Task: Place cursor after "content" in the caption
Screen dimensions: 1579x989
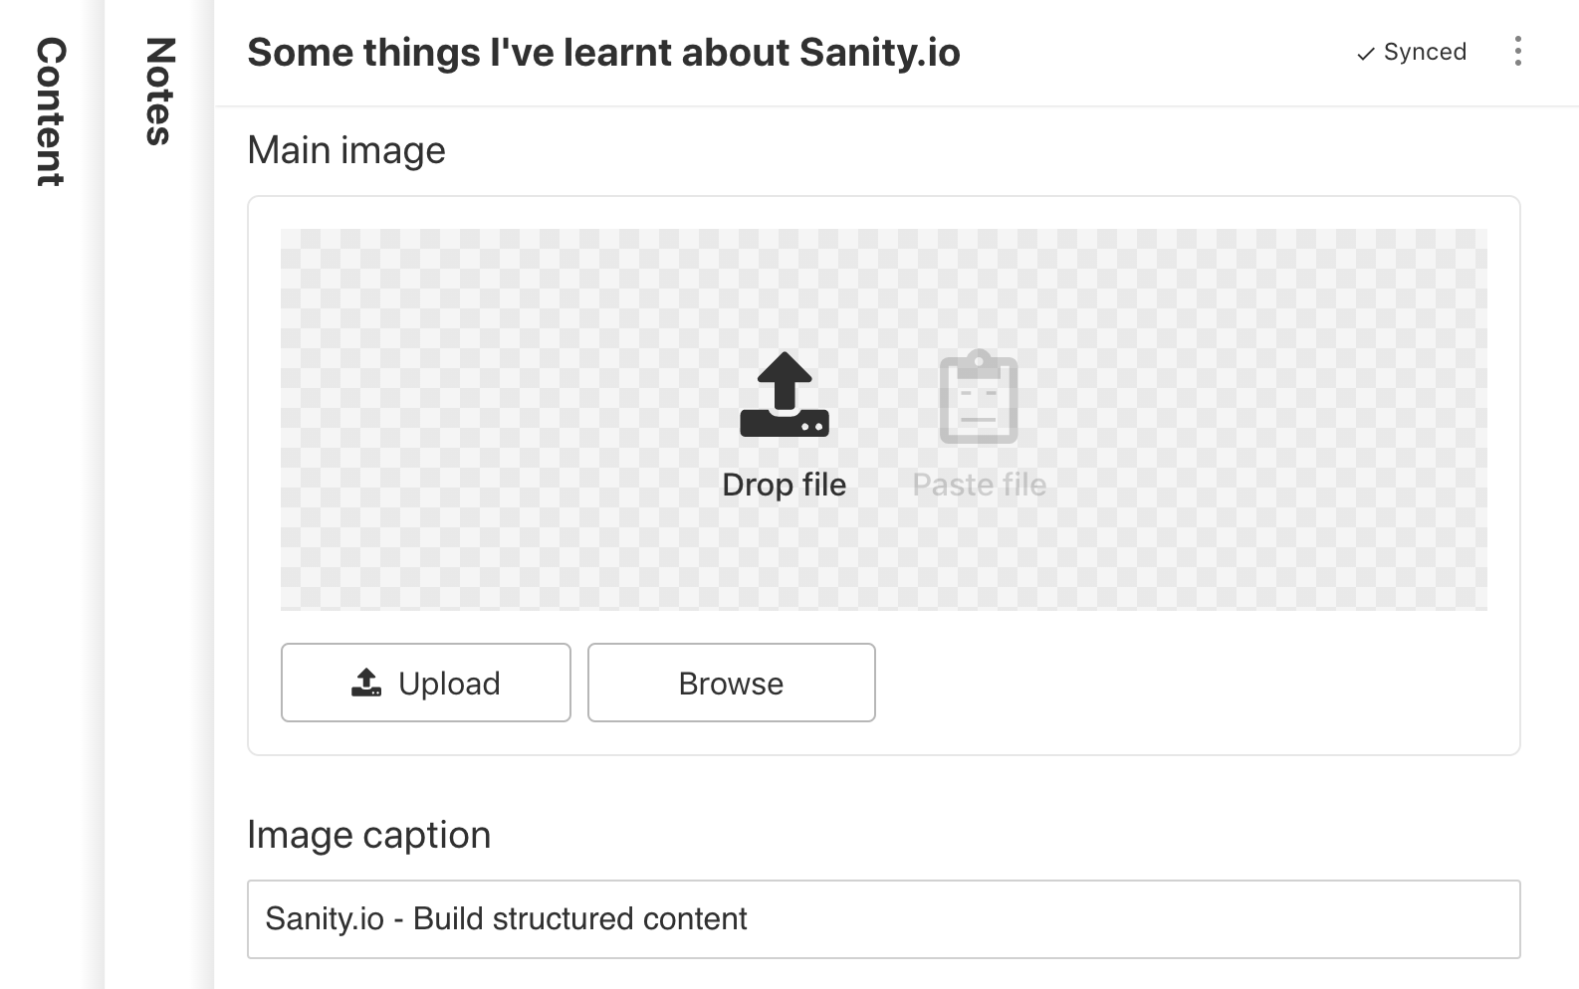Action: pyautogui.click(x=749, y=918)
